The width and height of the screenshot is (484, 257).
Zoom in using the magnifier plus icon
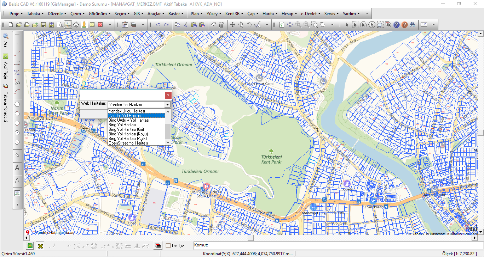[298, 25]
